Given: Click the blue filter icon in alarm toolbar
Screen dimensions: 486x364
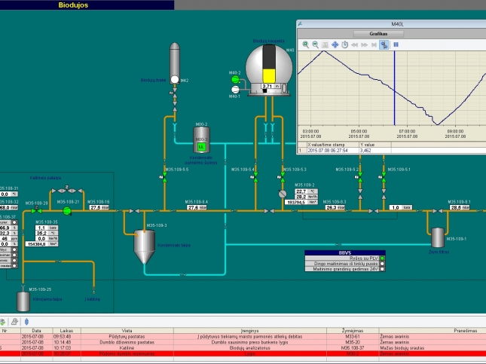Looking at the screenshot, I should (26, 322).
